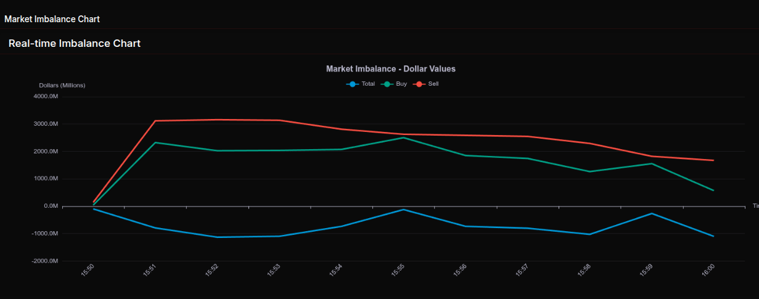Select the Sell line point at 15:51
The image size is (759, 299).
[x=155, y=121]
